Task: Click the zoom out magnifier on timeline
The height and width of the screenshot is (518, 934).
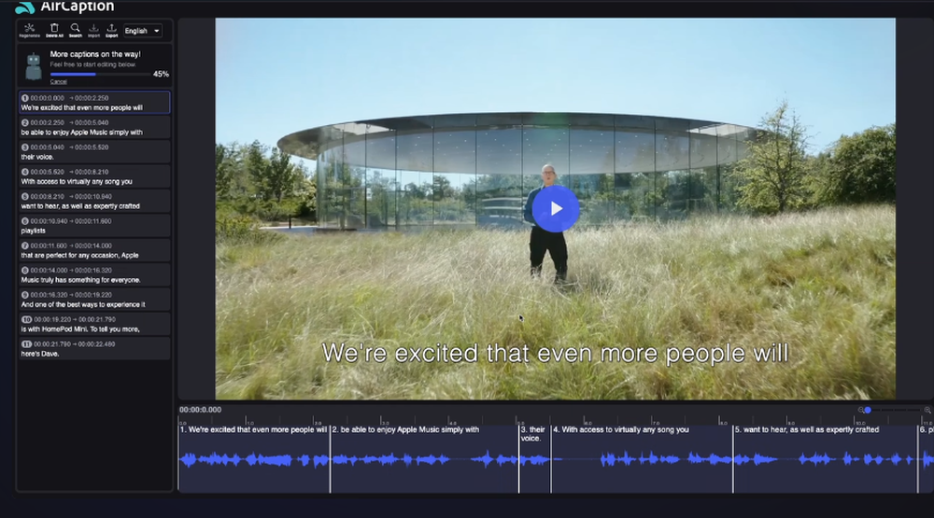Action: (x=861, y=411)
